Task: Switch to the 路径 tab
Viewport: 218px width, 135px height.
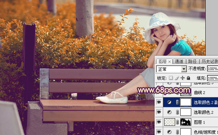Action: pos(192,61)
